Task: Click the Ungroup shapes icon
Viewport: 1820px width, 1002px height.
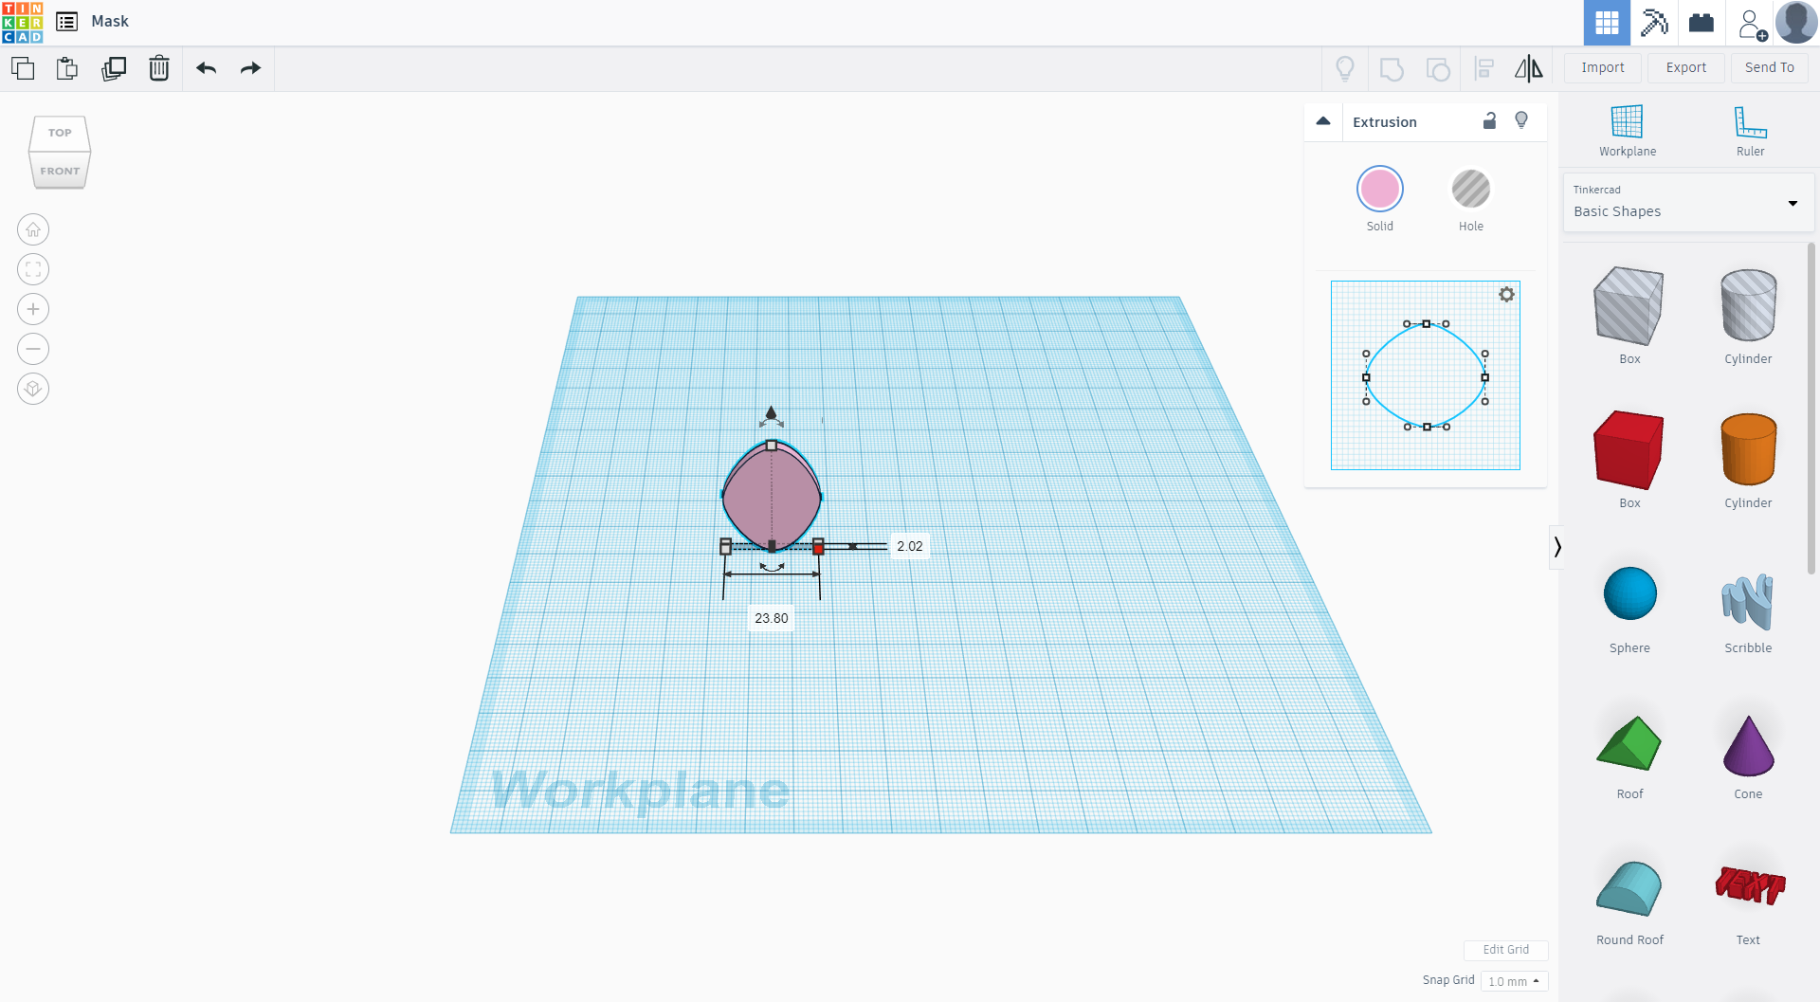Action: point(1438,68)
